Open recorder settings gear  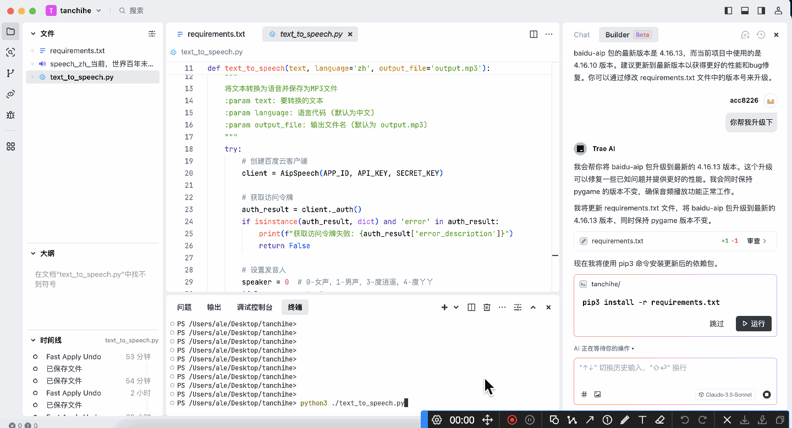(437, 420)
